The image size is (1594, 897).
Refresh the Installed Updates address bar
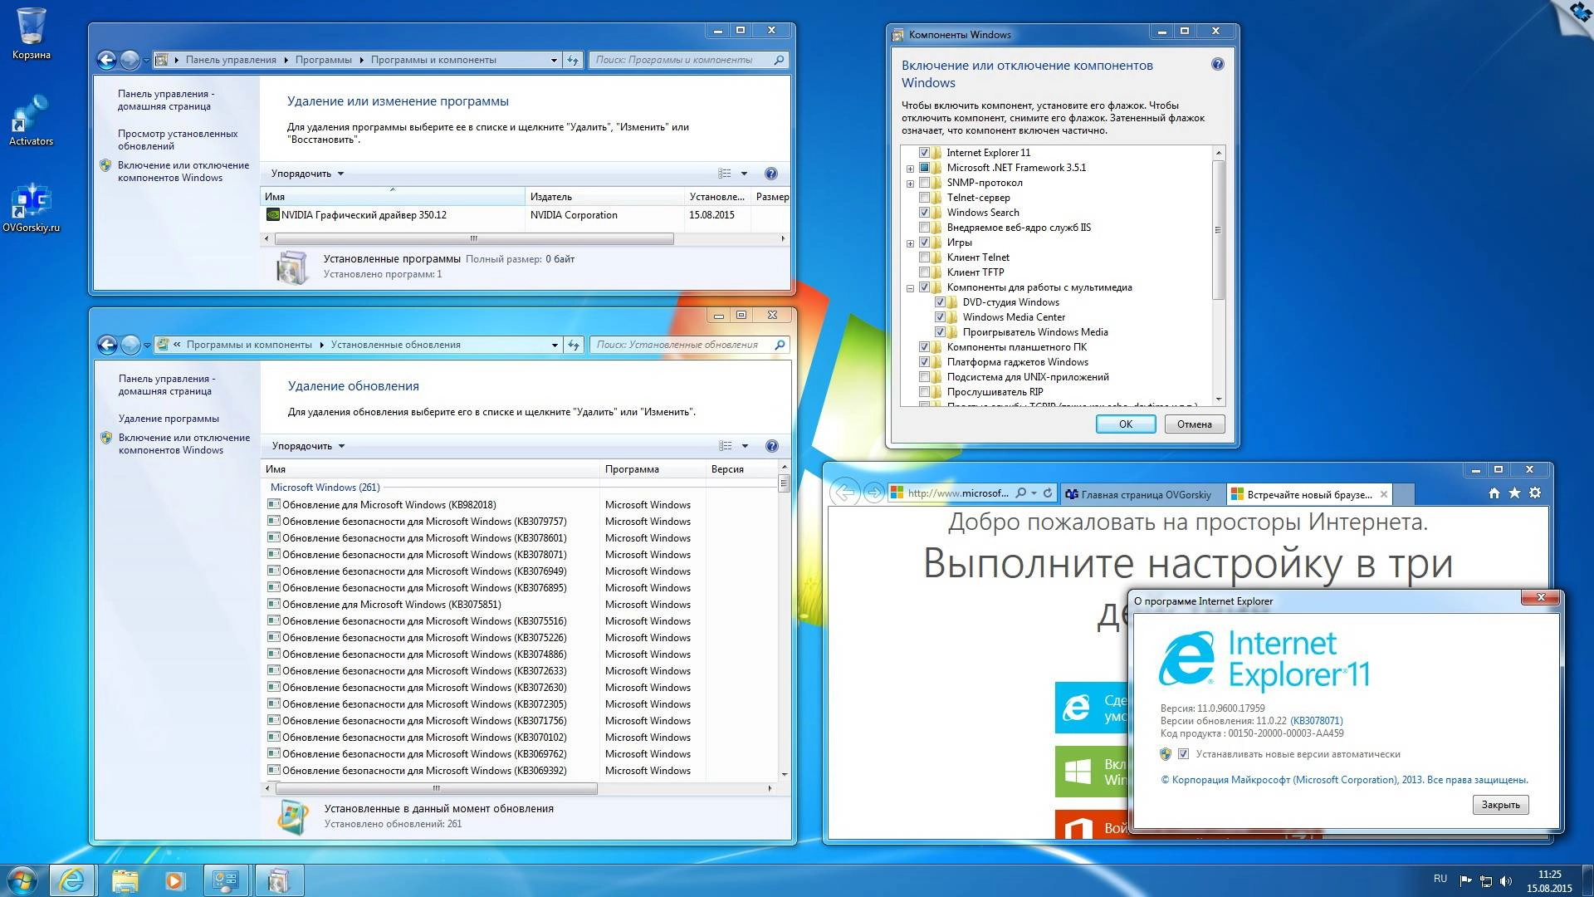[x=574, y=345]
